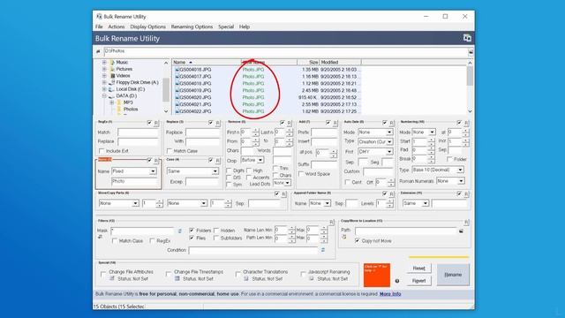Open the Special menu
This screenshot has height=318, width=565.
point(226,26)
